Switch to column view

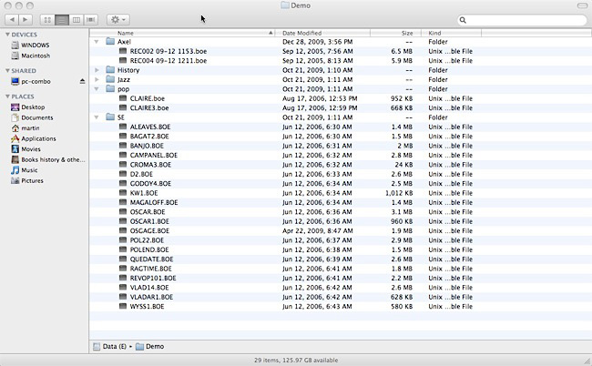77,19
